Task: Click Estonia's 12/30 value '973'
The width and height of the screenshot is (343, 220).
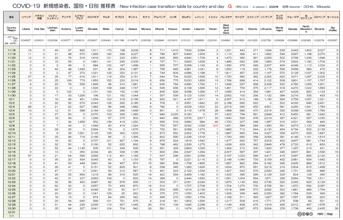Action: 255,208
